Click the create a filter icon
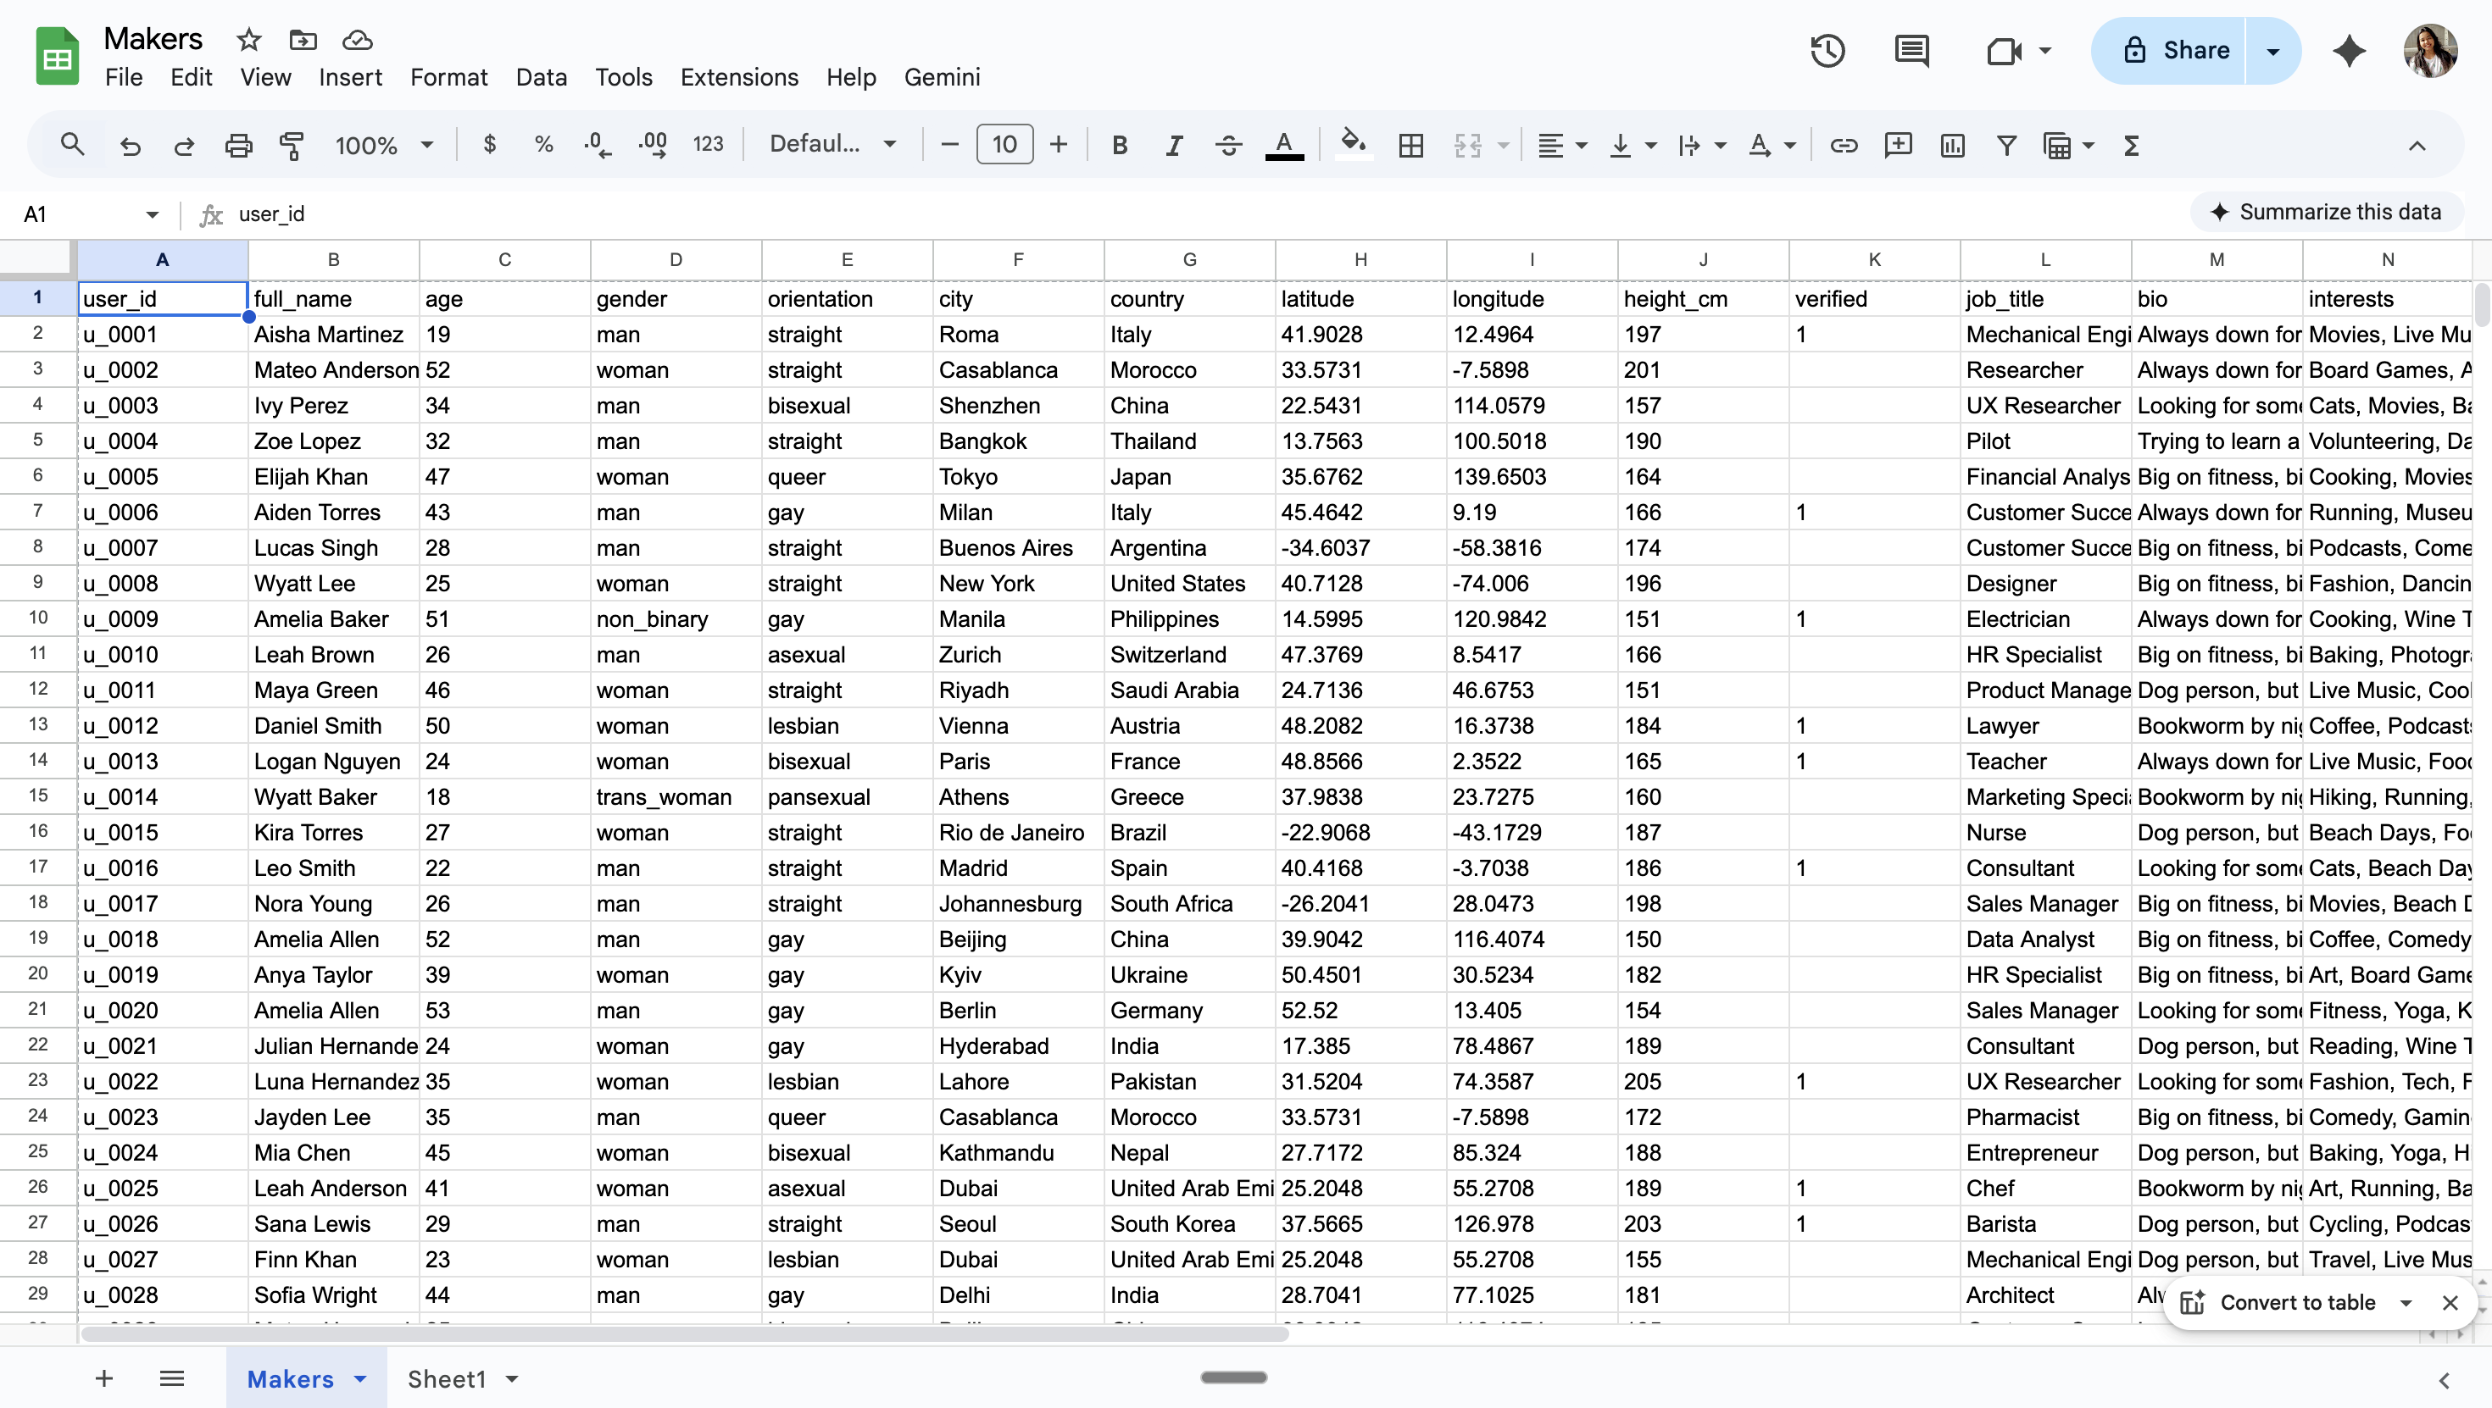2492x1408 pixels. click(2006, 145)
